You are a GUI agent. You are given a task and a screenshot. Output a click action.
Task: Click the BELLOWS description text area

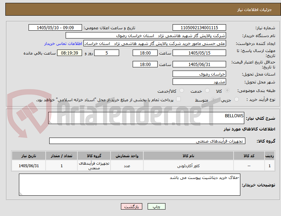tap(146, 118)
